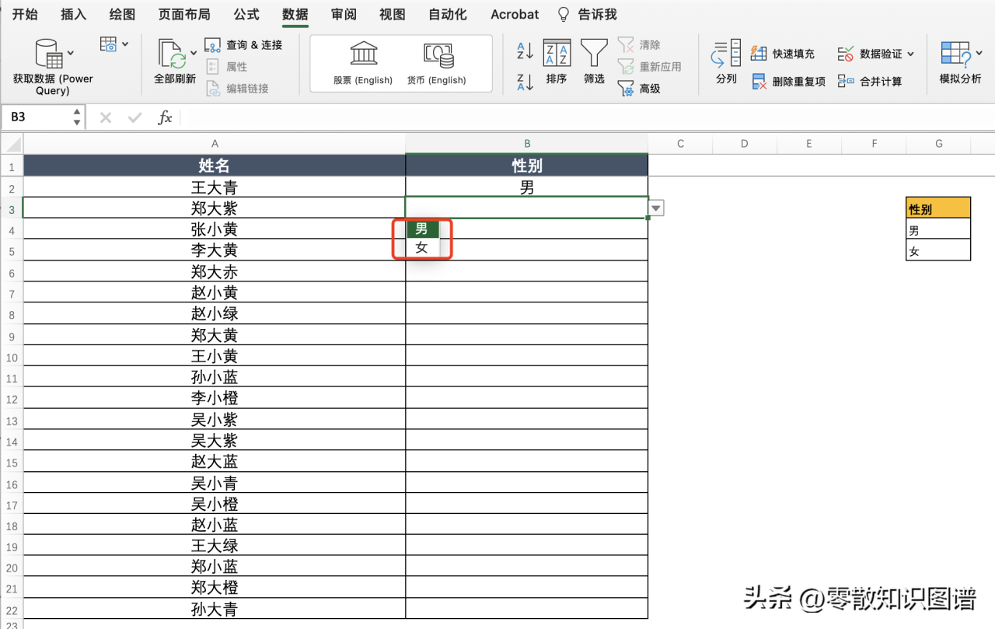The height and width of the screenshot is (629, 995).
Task: Click cell containing 郑大紫
Action: 215,208
